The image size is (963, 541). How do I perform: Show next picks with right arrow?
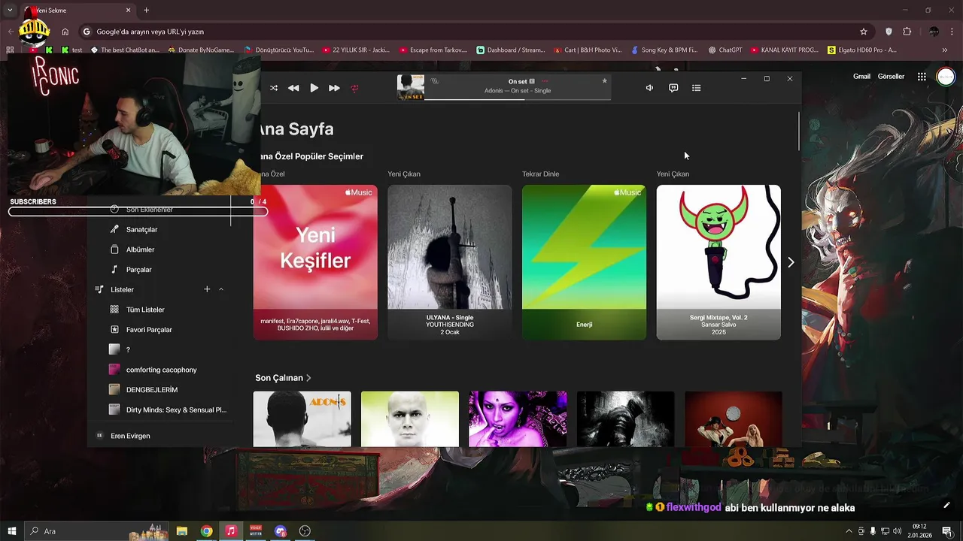(x=791, y=262)
